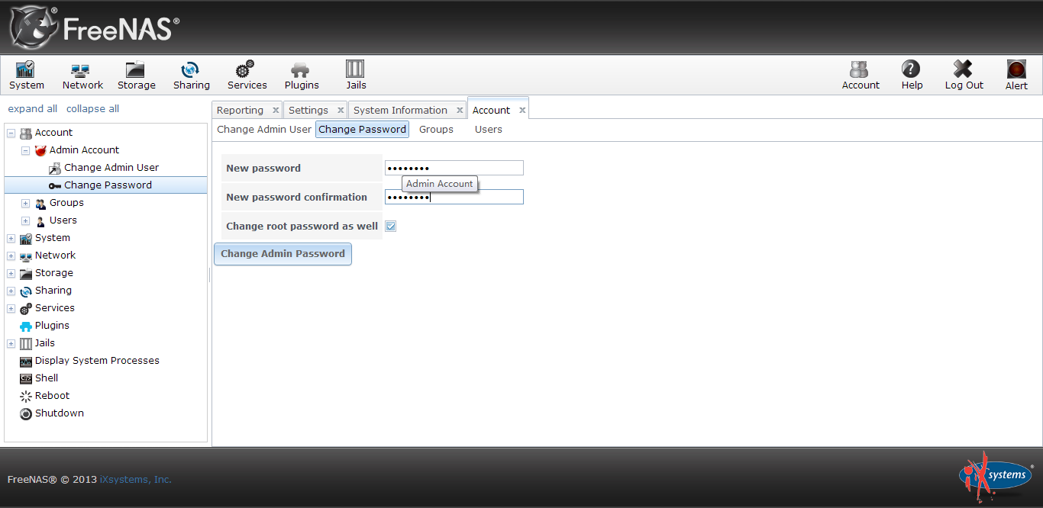Select Sharing in the tree
The width and height of the screenshot is (1043, 508).
tap(53, 291)
